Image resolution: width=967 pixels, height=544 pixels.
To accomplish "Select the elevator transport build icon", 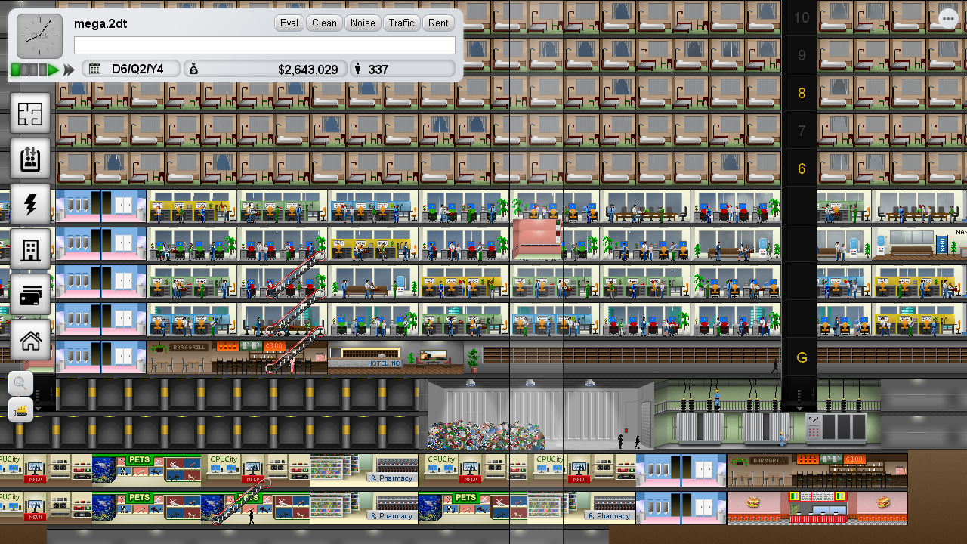I will pyautogui.click(x=30, y=159).
